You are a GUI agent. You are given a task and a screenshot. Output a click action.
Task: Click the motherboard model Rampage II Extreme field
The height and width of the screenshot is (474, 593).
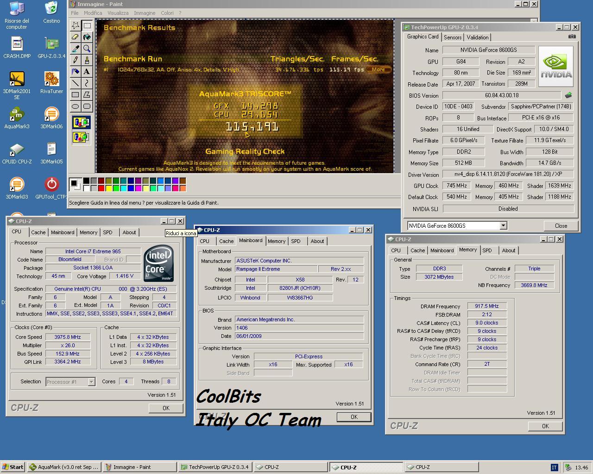point(276,269)
